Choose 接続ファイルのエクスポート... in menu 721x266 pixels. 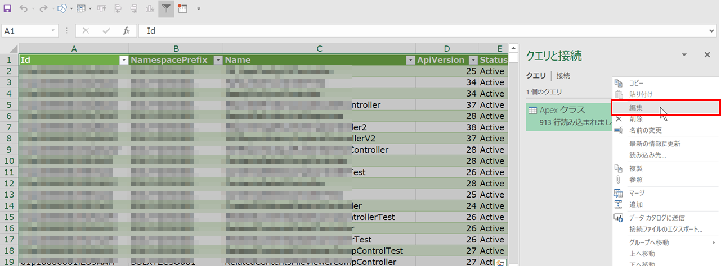tap(665, 229)
